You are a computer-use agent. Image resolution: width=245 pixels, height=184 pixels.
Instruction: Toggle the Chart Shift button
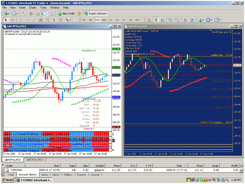192,20
